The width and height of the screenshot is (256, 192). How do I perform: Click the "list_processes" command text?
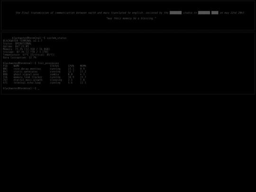tap(48, 63)
